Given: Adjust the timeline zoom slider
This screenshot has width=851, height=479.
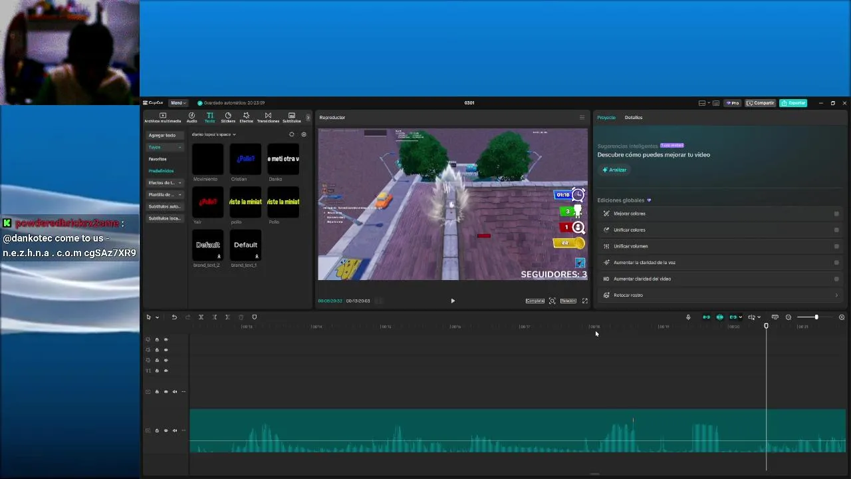Looking at the screenshot, I should click(816, 317).
